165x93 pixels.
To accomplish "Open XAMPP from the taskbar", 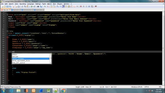I will pyautogui.click(x=34, y=91).
